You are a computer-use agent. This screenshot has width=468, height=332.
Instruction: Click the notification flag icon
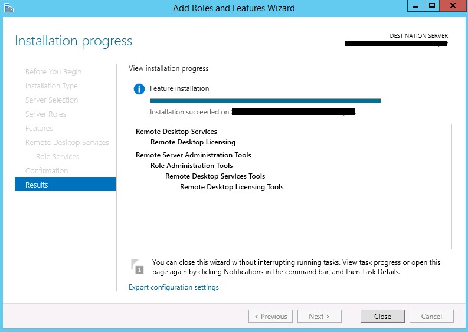[138, 267]
